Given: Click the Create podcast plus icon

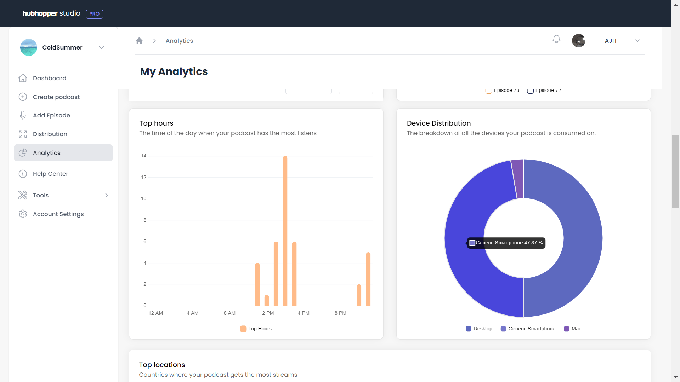Looking at the screenshot, I should click(x=23, y=97).
